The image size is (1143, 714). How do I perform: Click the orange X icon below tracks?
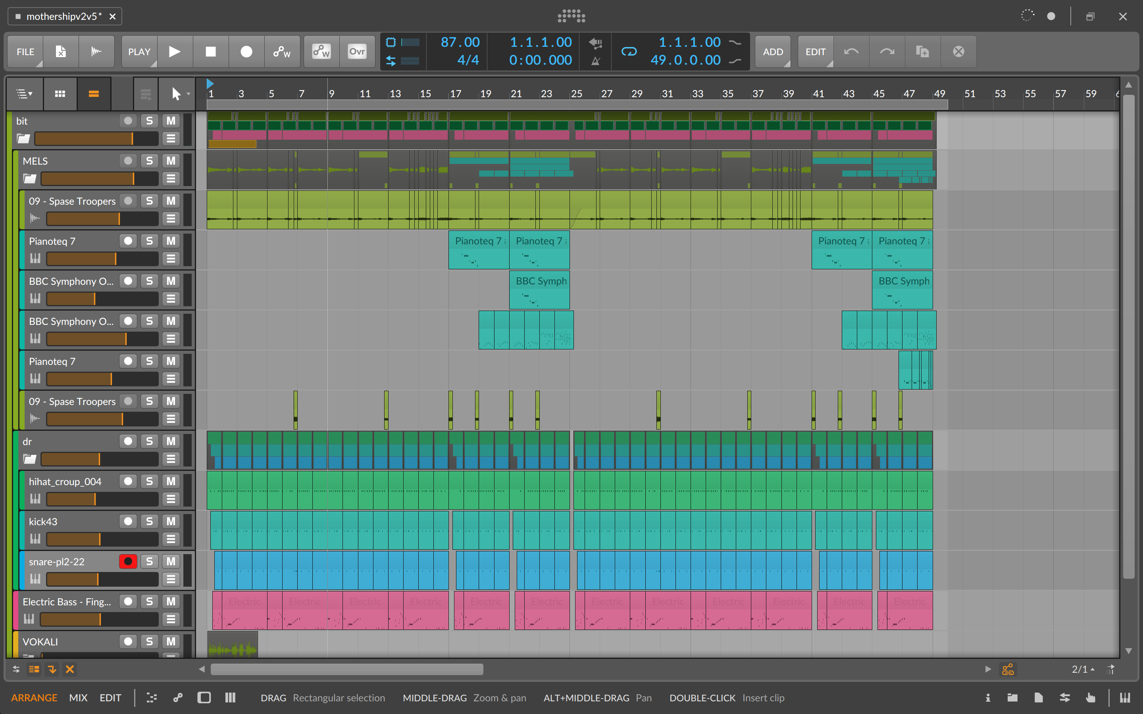click(70, 669)
